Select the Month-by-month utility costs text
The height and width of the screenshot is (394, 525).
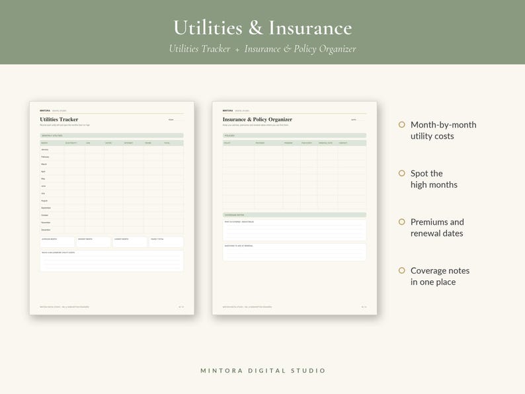[443, 130]
